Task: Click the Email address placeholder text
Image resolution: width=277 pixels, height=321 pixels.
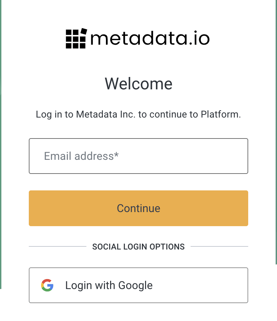Action: (81, 156)
